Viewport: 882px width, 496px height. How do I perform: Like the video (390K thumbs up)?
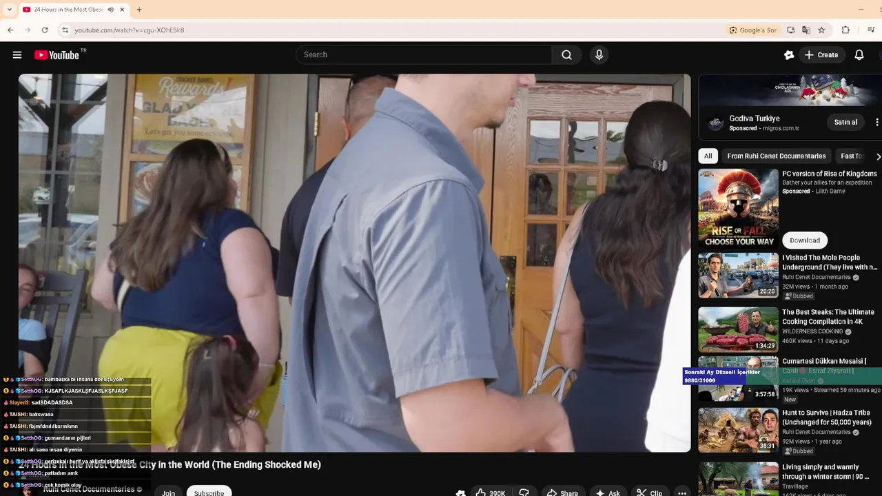coord(490,493)
